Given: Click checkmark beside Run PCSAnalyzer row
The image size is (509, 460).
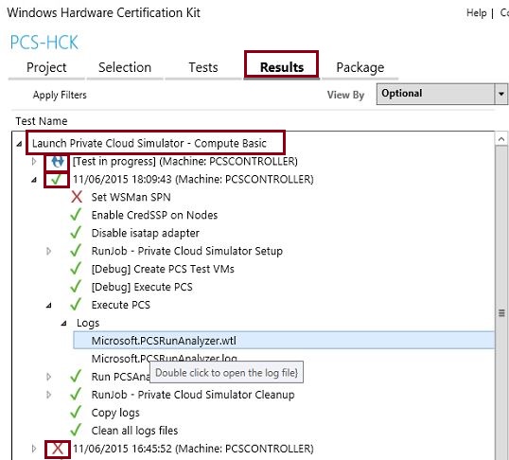Looking at the screenshot, I should pyautogui.click(x=76, y=376).
